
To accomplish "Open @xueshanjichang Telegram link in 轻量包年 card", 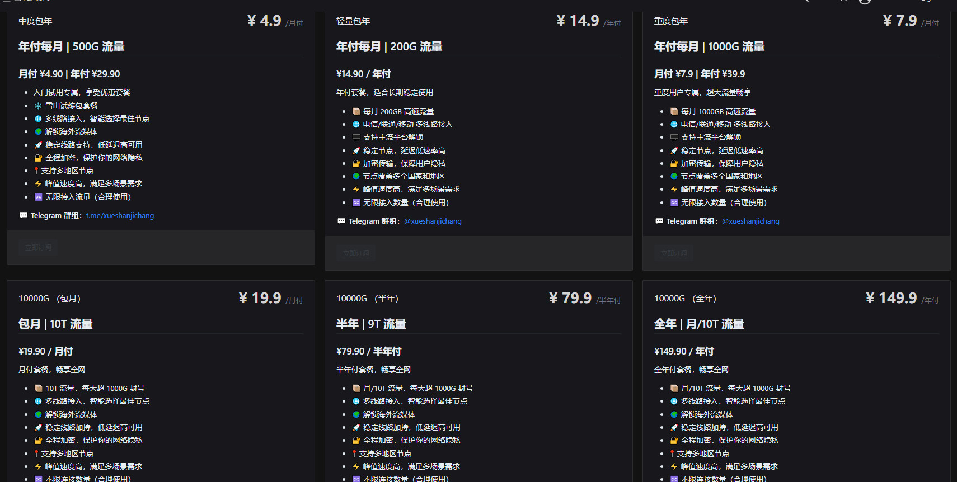I will pos(433,221).
